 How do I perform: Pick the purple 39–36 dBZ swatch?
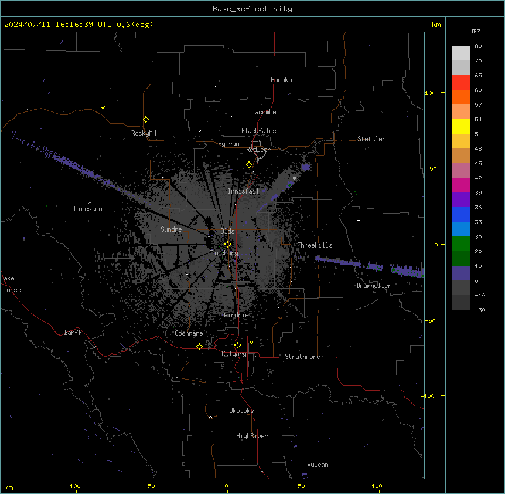460,199
